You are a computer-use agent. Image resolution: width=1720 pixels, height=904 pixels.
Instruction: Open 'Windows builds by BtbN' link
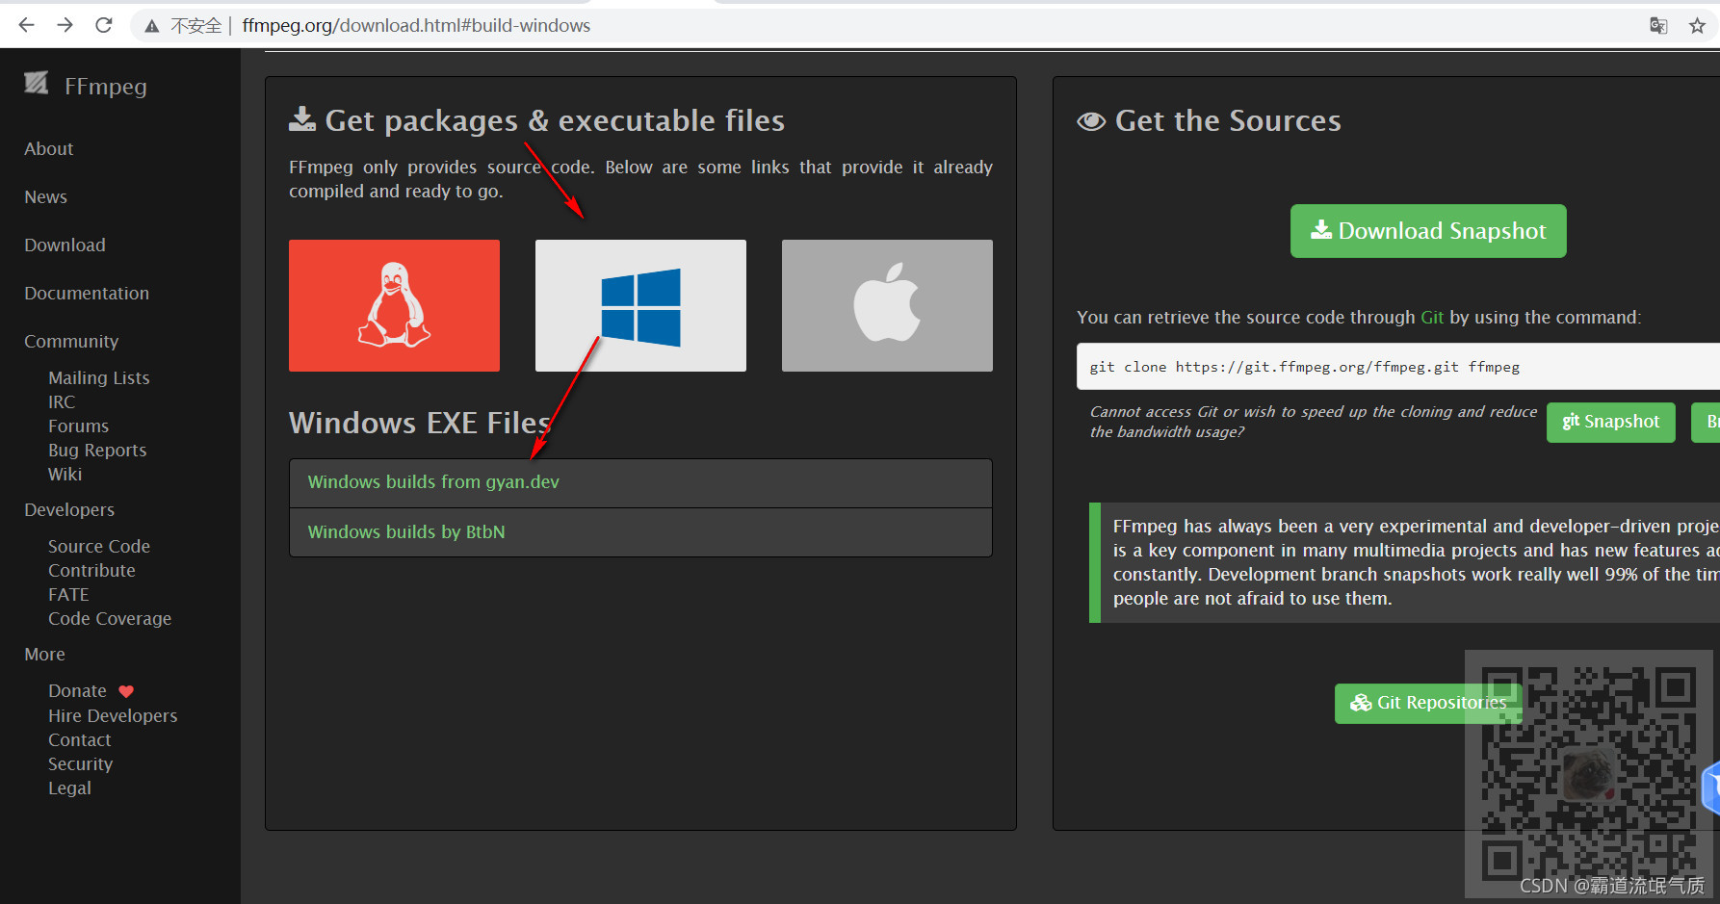[405, 531]
